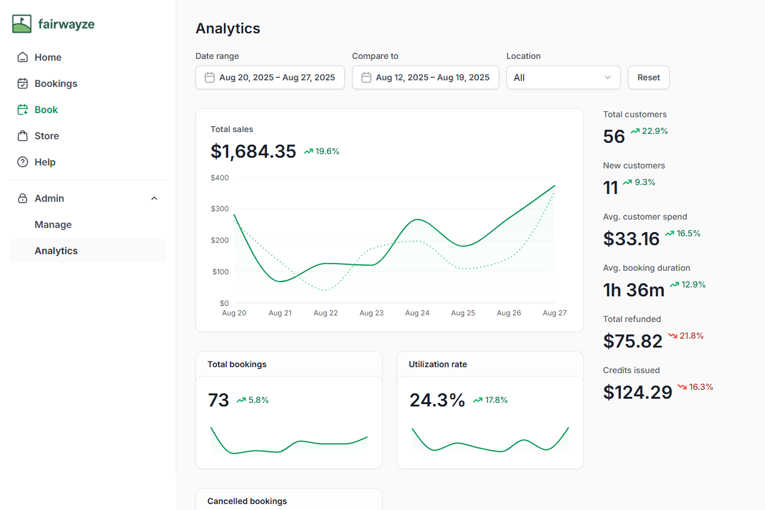Open the Bookings page link
This screenshot has width=765, height=510.
point(56,84)
